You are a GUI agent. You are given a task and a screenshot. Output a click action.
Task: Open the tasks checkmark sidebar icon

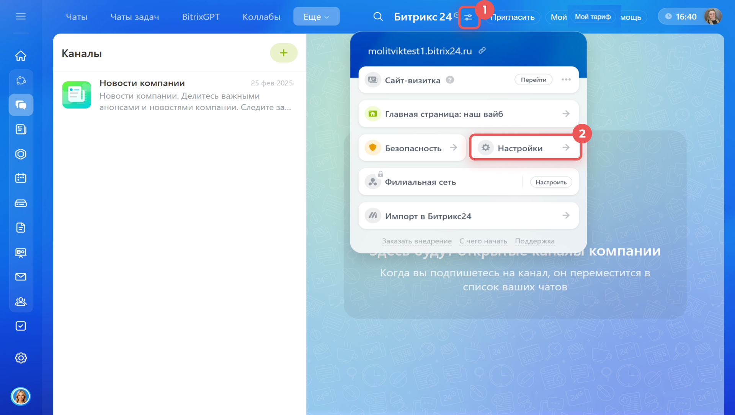pos(21,326)
